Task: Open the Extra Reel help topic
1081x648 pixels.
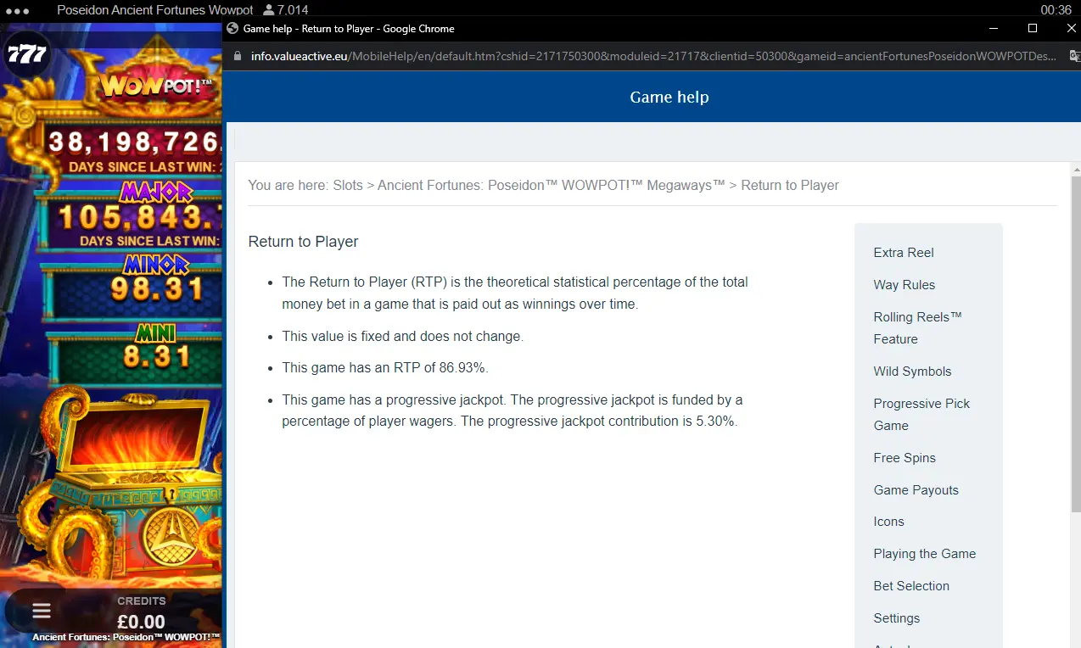Action: coord(904,253)
